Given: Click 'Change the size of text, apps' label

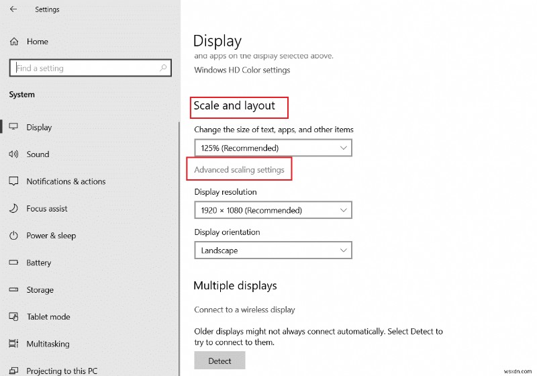Looking at the screenshot, I should (x=274, y=130).
